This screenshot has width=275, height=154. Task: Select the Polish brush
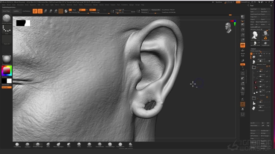pyautogui.click(x=131, y=145)
